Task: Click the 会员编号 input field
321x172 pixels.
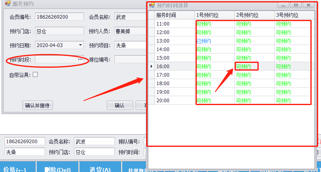Action: [59, 17]
